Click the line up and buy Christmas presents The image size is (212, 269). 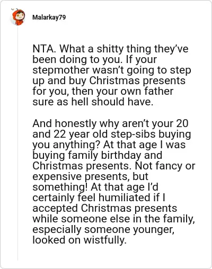coord(109,80)
